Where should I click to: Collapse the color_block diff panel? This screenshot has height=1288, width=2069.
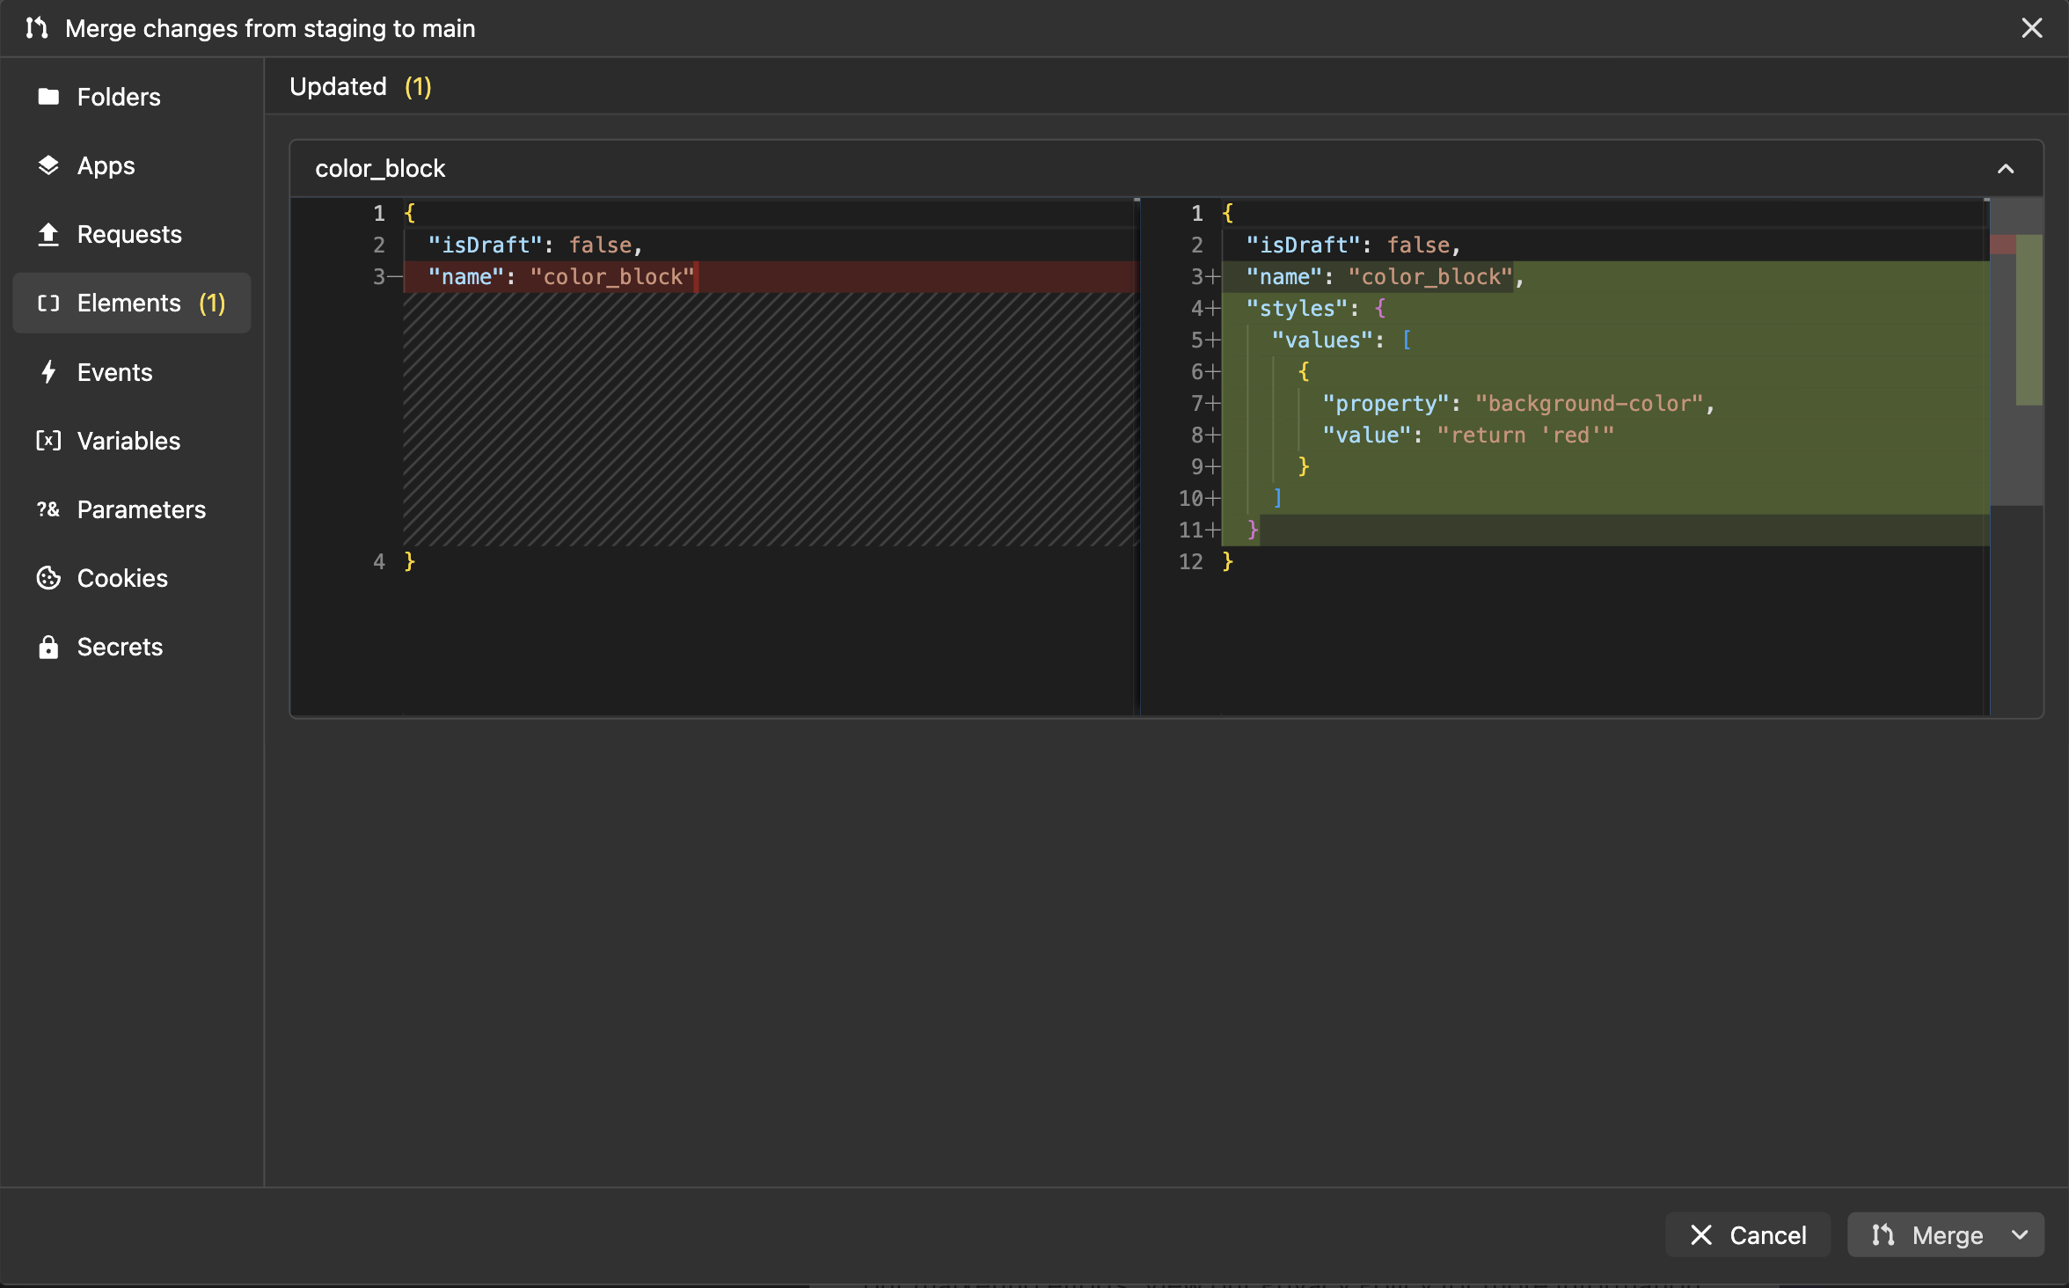pyautogui.click(x=2006, y=169)
